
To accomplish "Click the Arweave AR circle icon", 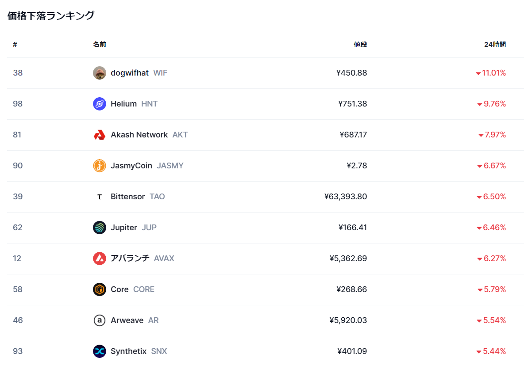I will [x=100, y=320].
